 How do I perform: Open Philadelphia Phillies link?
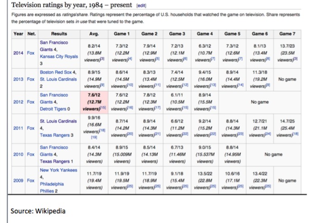tap(52, 188)
